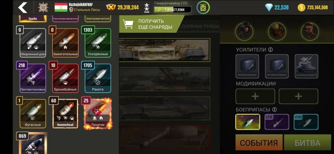Image resolution: width=334 pixels, height=154 pixels.
Task: Add a modification in first plus slot
Action: point(255,97)
